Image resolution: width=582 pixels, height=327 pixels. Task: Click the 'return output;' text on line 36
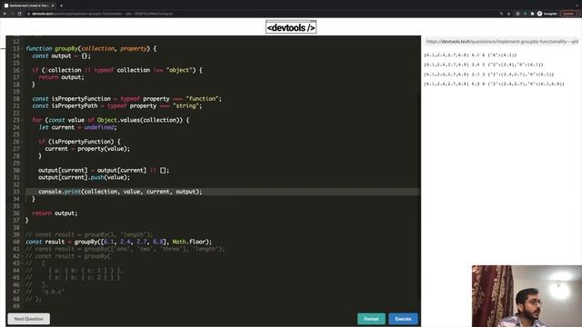coord(55,213)
